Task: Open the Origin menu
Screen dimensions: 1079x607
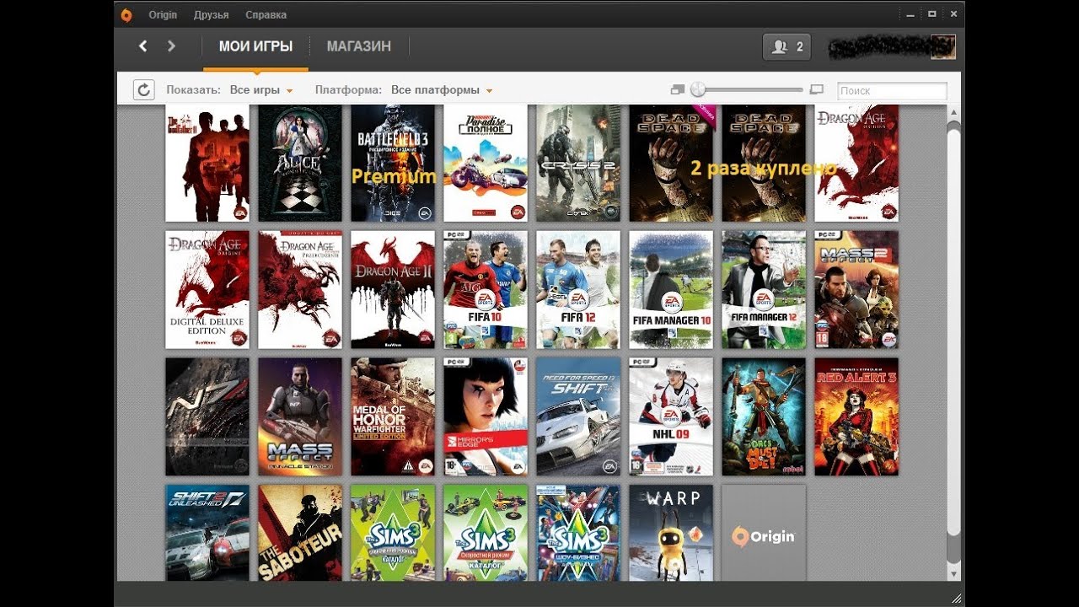Action: 163,15
